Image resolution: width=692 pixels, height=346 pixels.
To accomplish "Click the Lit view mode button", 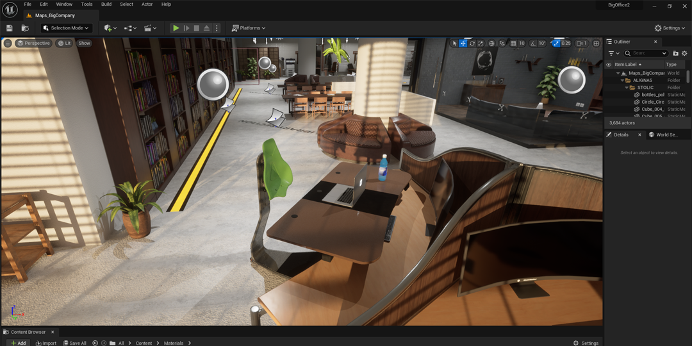I will point(64,44).
